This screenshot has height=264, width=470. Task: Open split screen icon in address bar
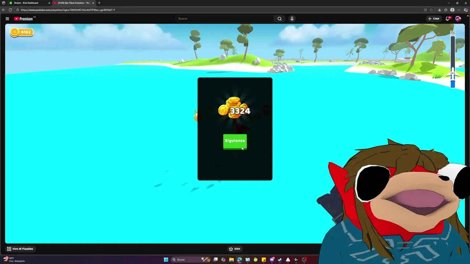(425, 10)
